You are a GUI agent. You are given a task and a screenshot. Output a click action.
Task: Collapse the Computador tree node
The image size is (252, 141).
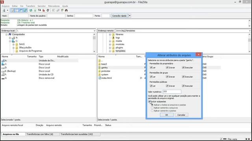pos(6,34)
